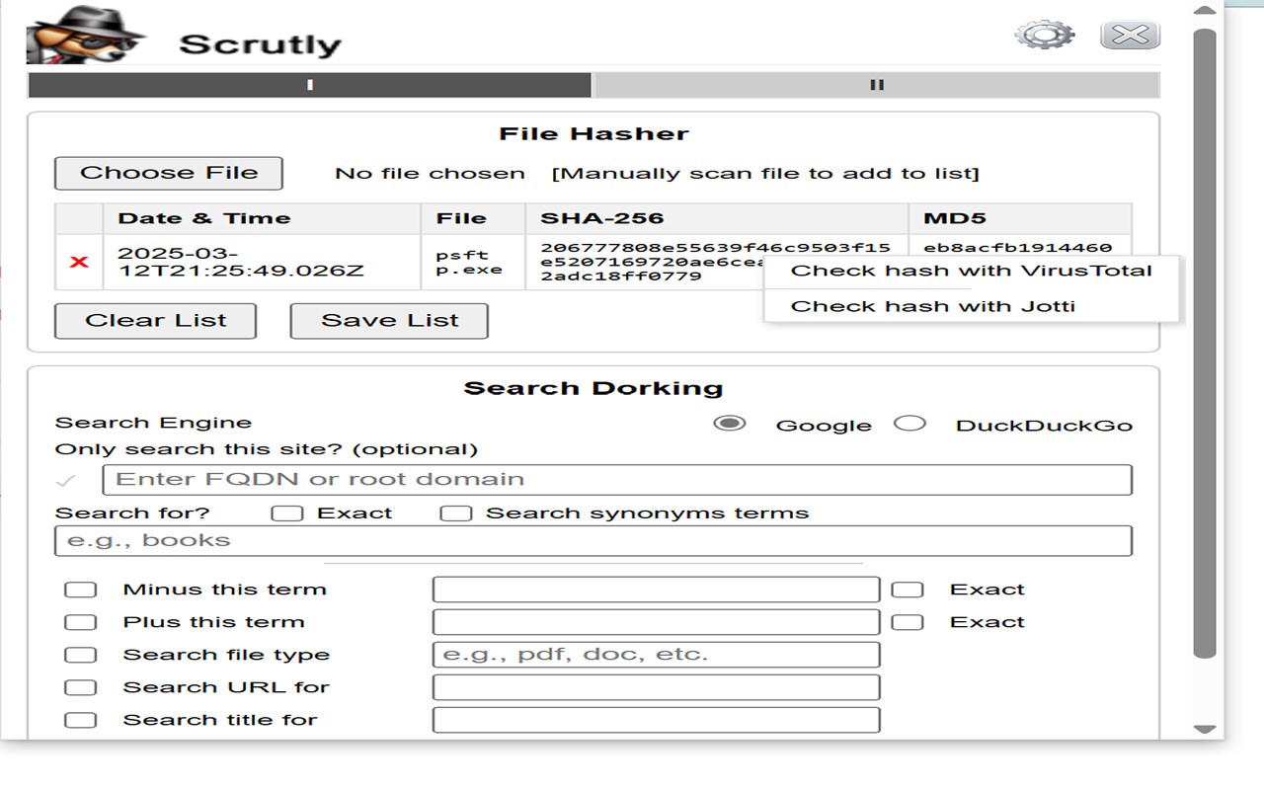Click the Save List button
Image resolution: width=1264 pixels, height=790 pixels.
coord(389,321)
